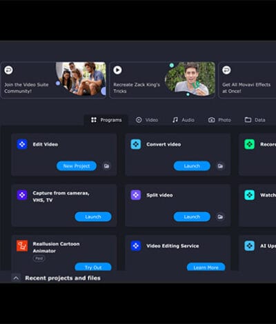Switch to the Photo tab
This screenshot has height=324, width=276.
219,120
